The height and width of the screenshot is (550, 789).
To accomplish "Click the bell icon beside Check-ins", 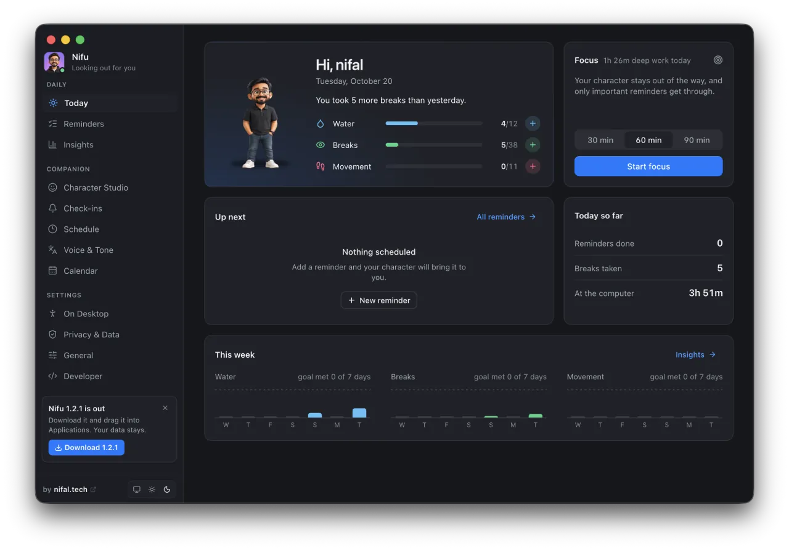I will click(52, 208).
